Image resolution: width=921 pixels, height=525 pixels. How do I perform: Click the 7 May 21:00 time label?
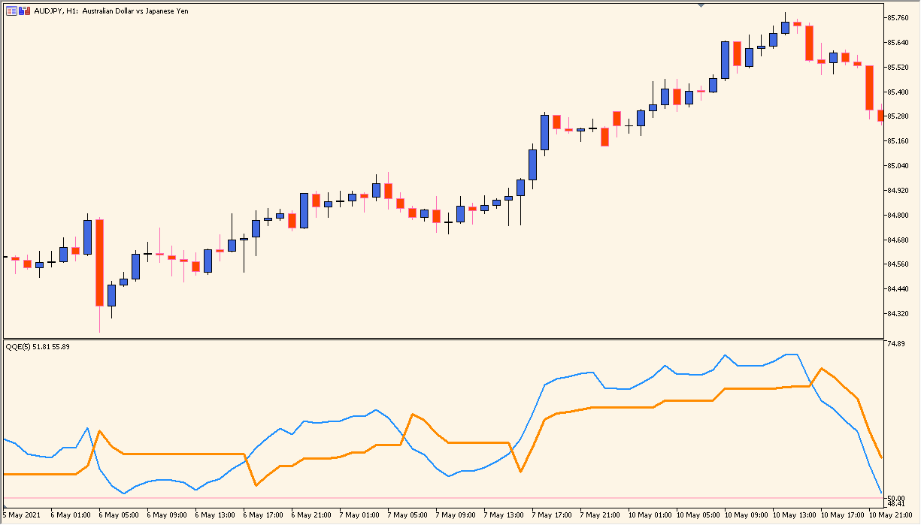pyautogui.click(x=601, y=515)
